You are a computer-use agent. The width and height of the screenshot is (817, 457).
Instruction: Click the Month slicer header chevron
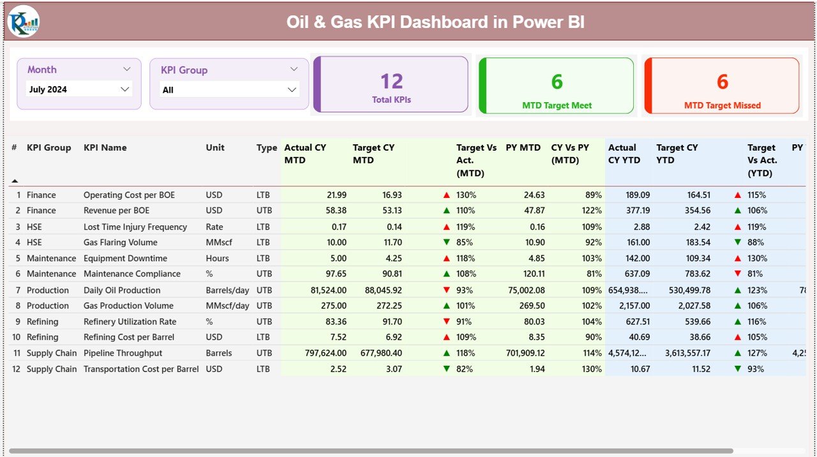[x=126, y=69]
